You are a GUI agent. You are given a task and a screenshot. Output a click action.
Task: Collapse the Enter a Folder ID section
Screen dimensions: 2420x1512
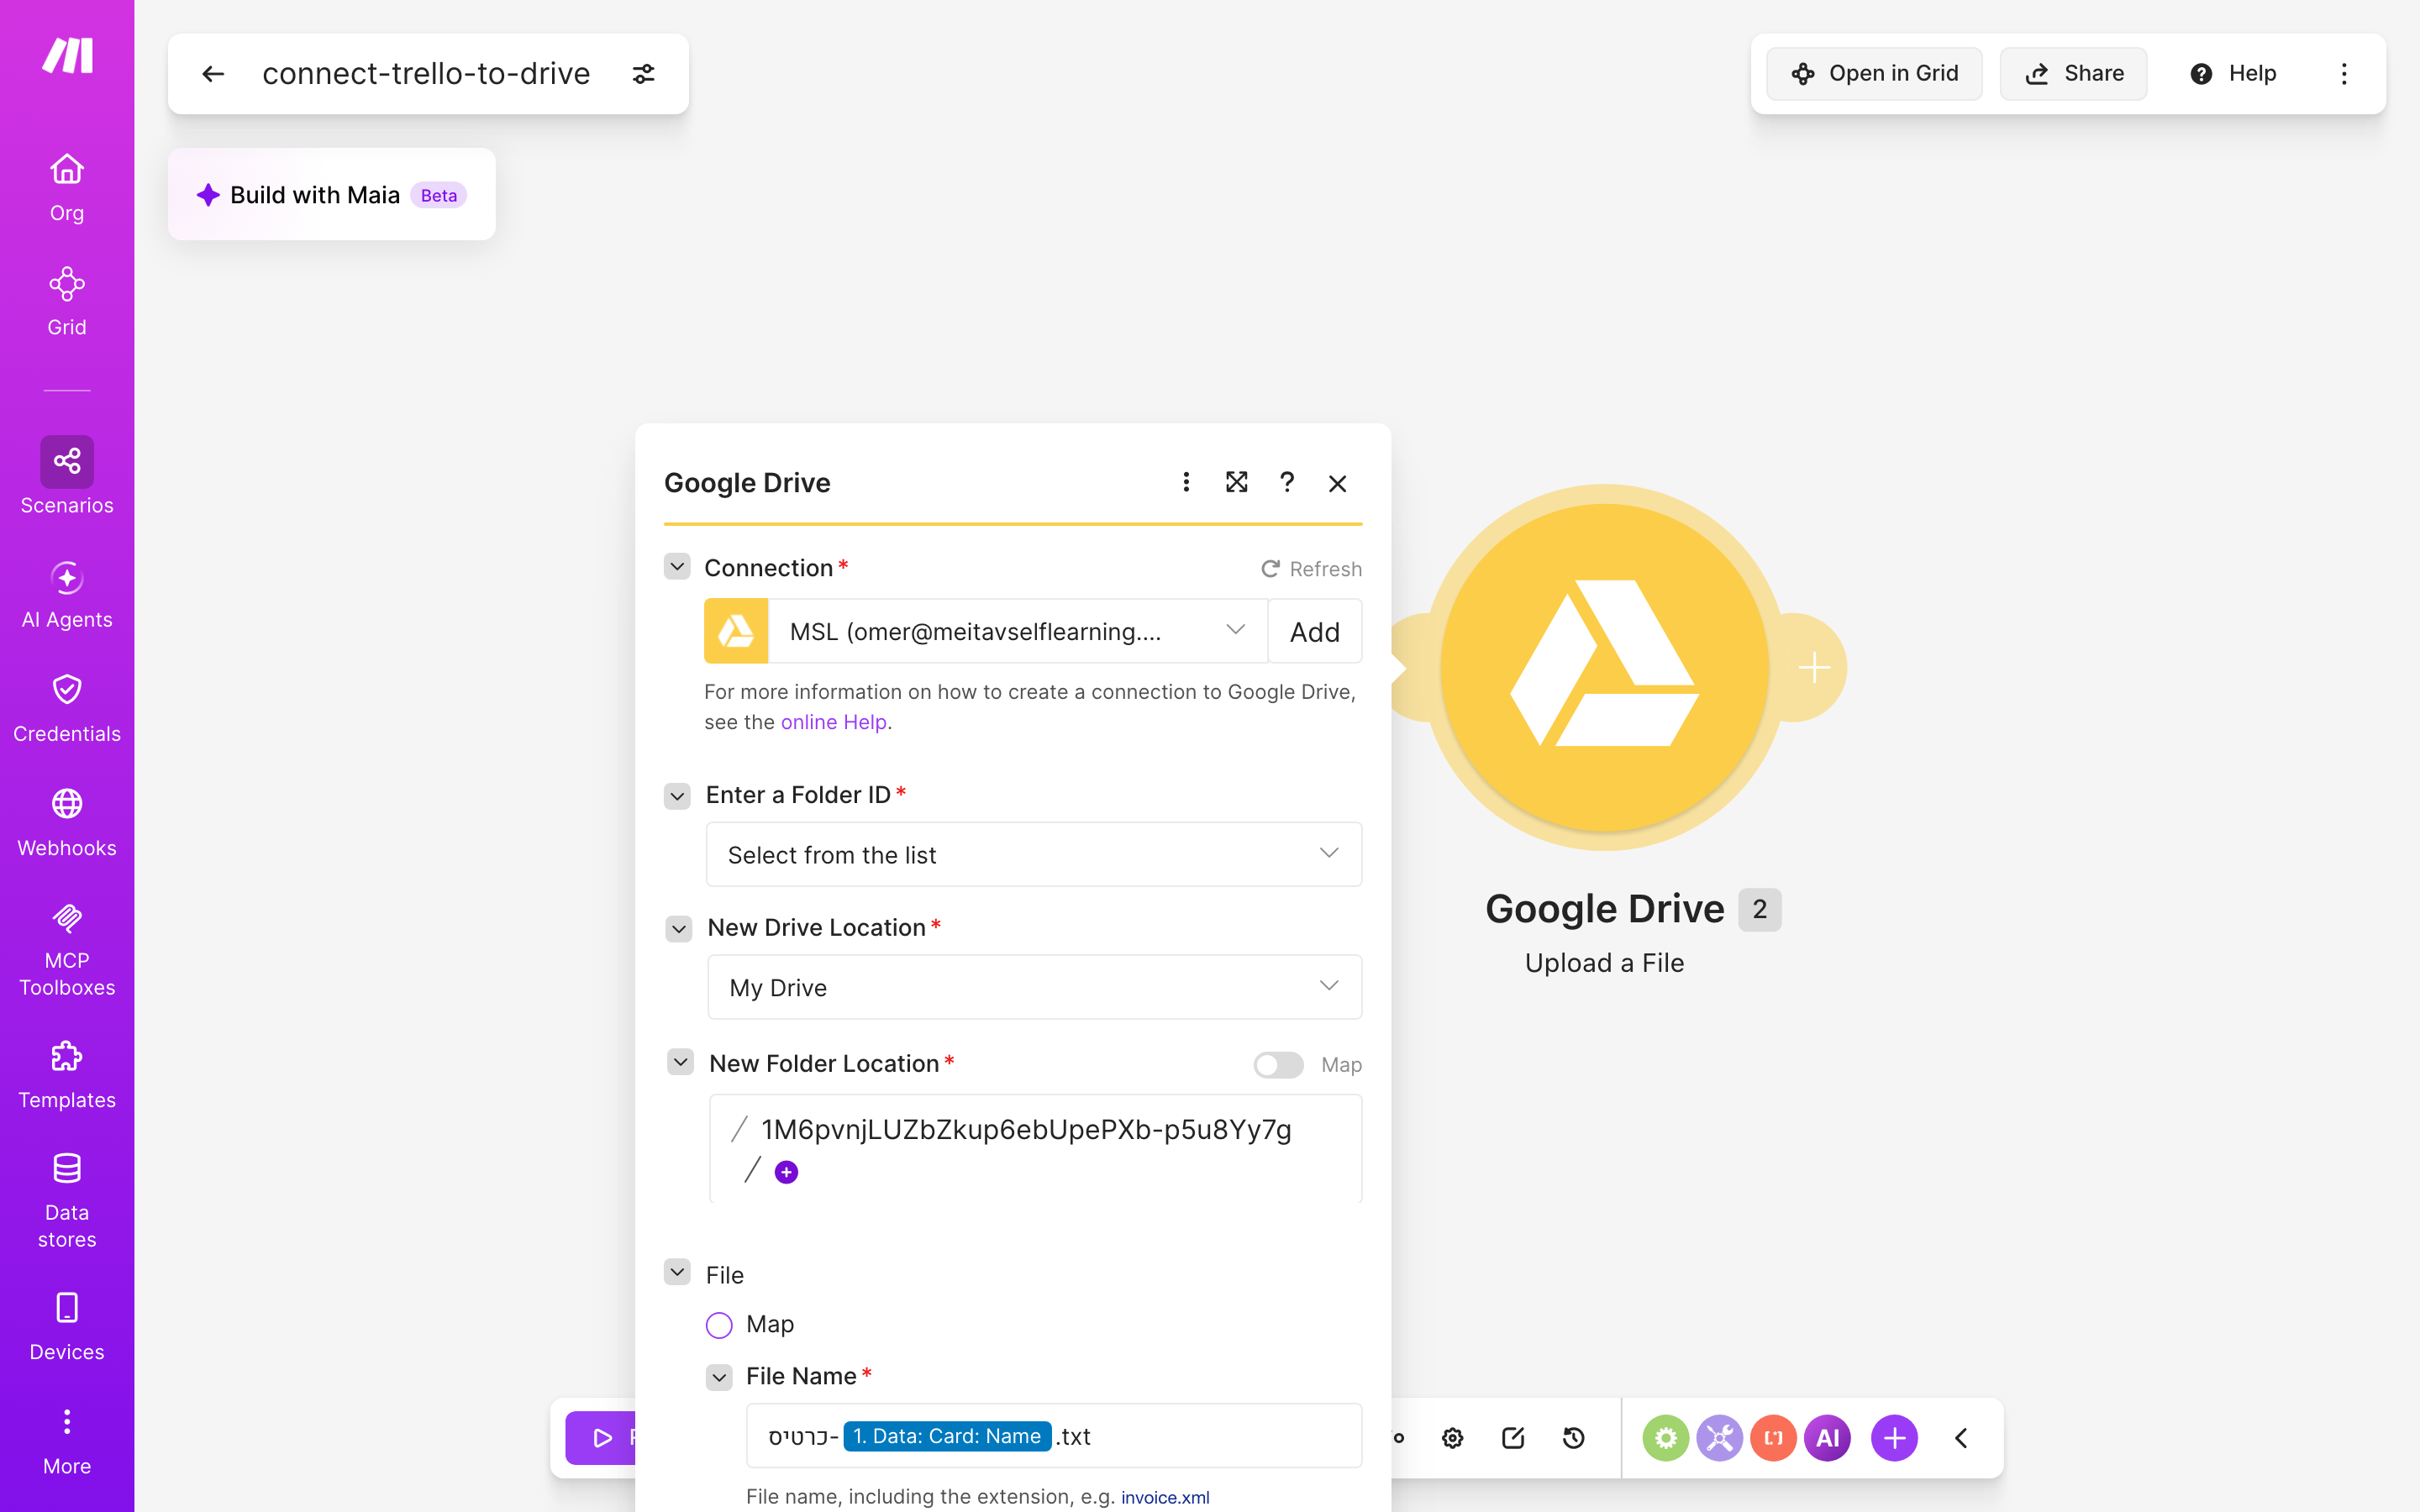point(677,795)
